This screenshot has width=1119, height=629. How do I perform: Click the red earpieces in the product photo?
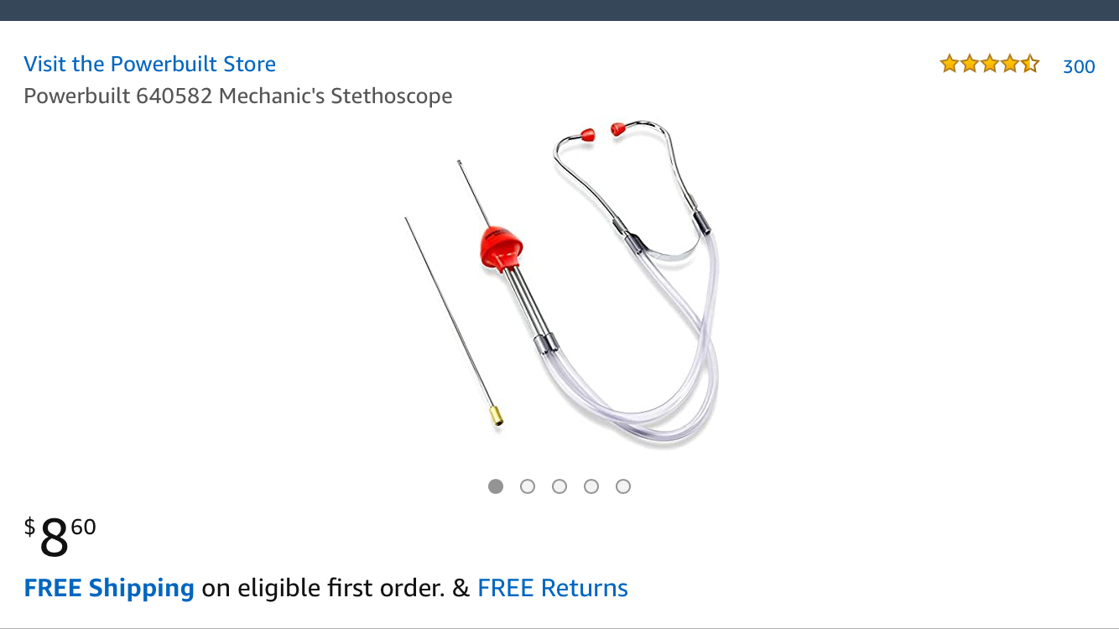pos(602,131)
